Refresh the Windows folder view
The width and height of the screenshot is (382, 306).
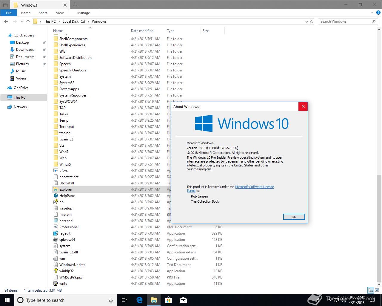pyautogui.click(x=312, y=22)
